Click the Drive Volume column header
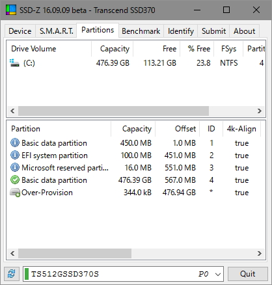The image size is (272, 285). click(x=49, y=49)
